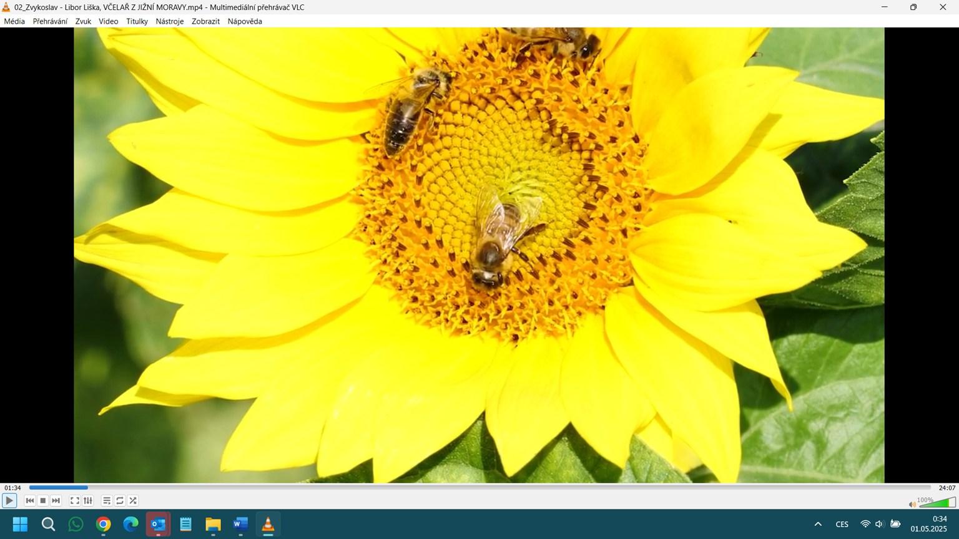Toggle fullscreen video mode
Screen dimensions: 959x539
(75, 500)
